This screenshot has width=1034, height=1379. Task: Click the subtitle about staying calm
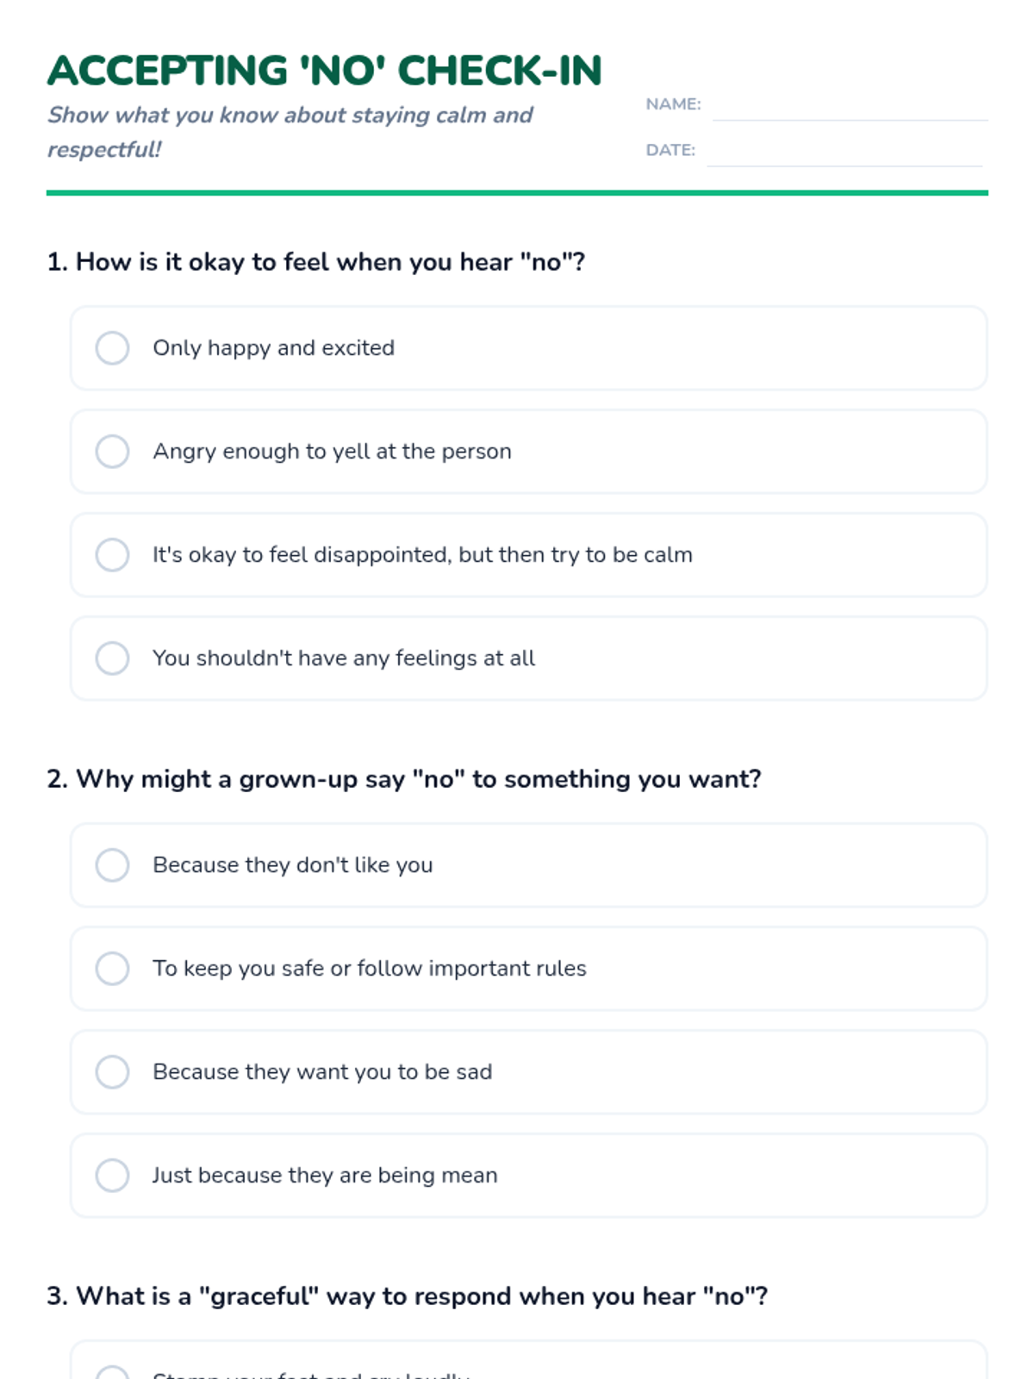pos(290,132)
